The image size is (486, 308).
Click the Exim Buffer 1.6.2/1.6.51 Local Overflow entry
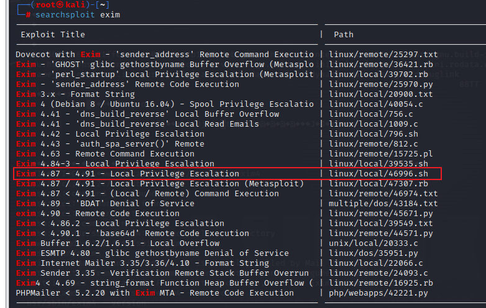117,243
